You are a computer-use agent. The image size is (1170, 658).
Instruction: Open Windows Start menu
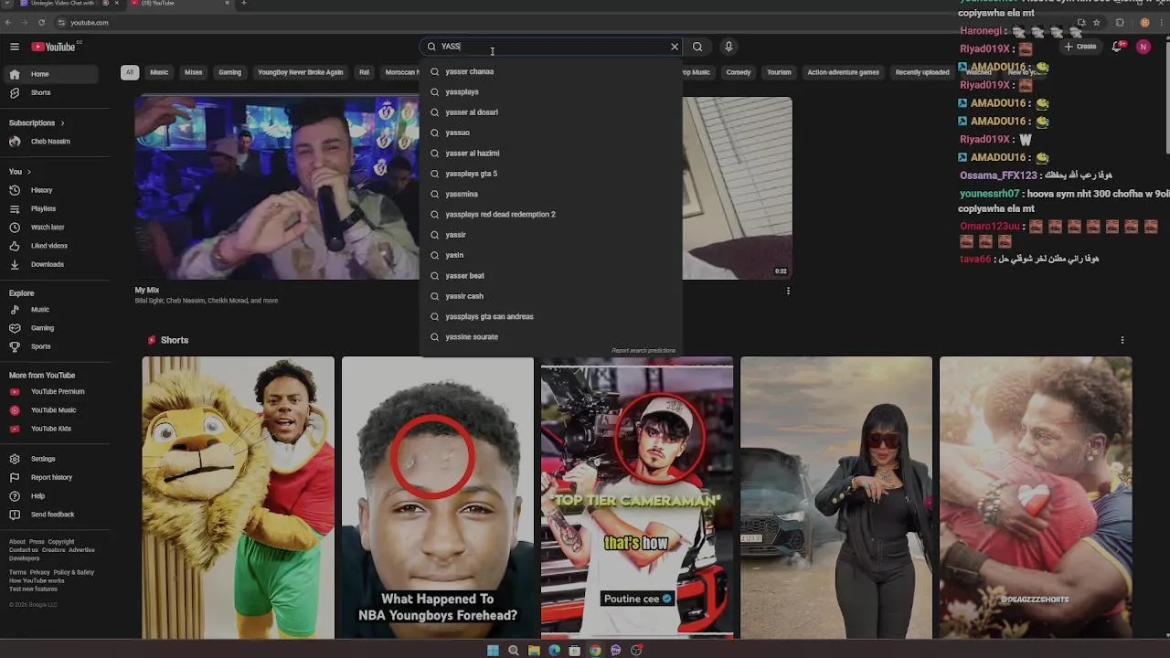click(493, 650)
